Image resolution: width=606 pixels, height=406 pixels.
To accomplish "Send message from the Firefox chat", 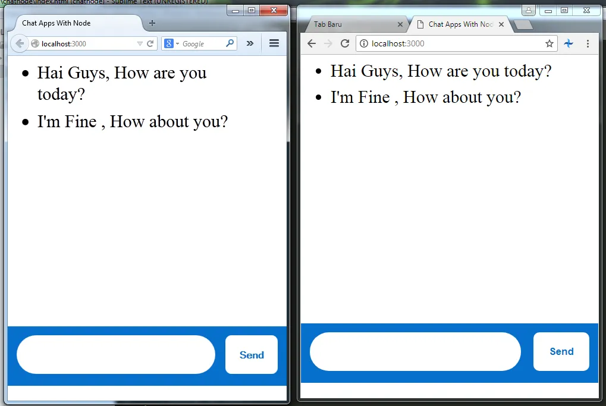I will pyautogui.click(x=252, y=355).
